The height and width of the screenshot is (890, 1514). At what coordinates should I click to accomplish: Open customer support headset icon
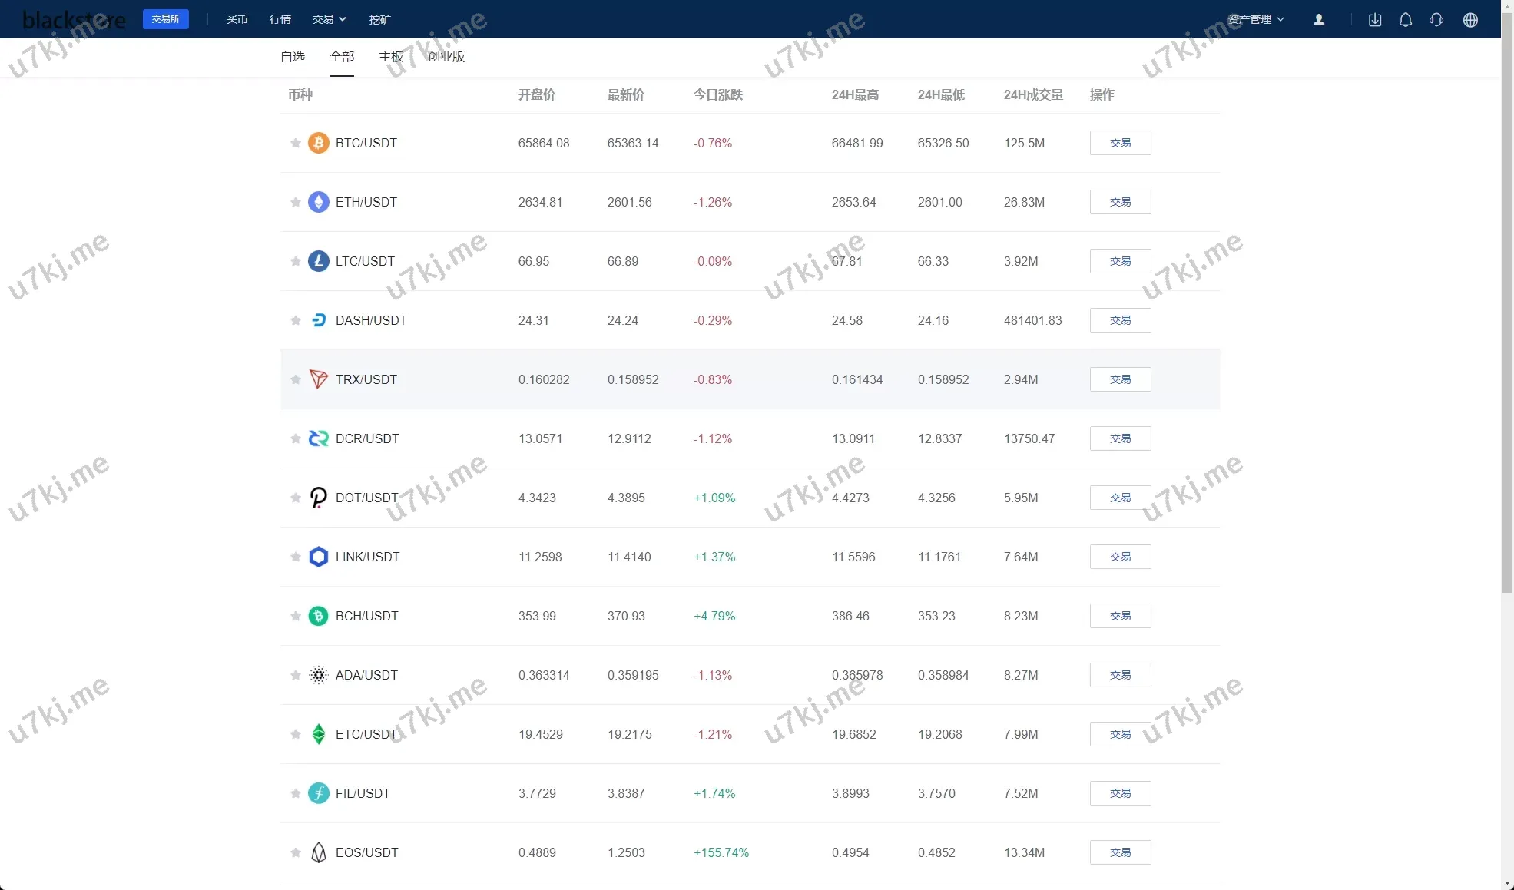point(1436,20)
